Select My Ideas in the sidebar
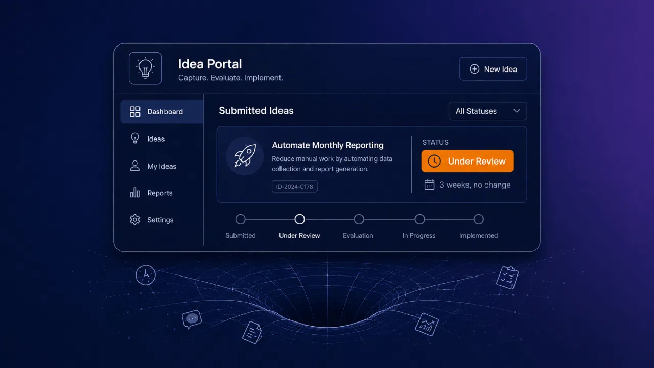This screenshot has height=368, width=654. coord(161,166)
